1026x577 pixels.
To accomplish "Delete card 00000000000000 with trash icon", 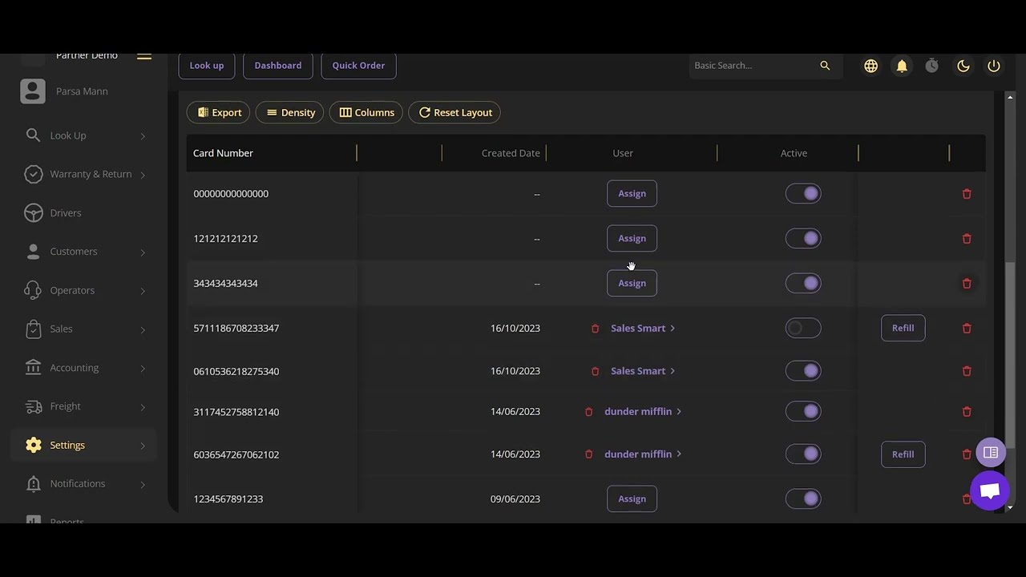I will click(x=967, y=194).
